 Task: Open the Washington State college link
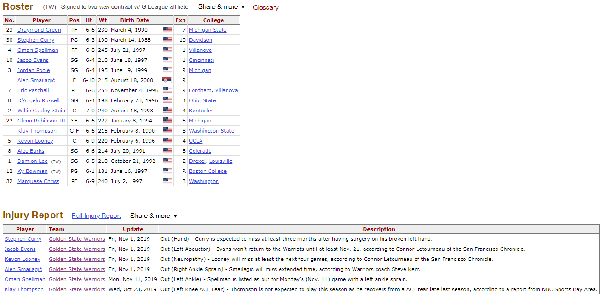211,131
